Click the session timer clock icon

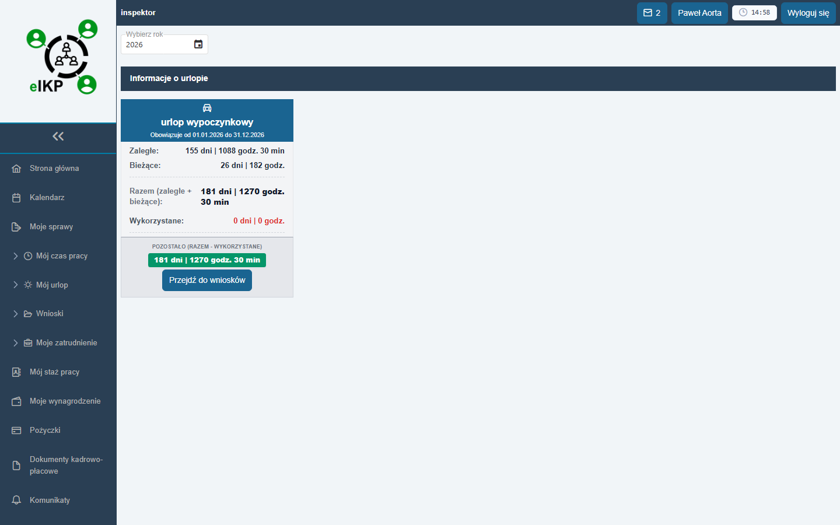coord(743,12)
